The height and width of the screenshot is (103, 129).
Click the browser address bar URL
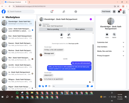pyautogui.click(x=31, y=6)
